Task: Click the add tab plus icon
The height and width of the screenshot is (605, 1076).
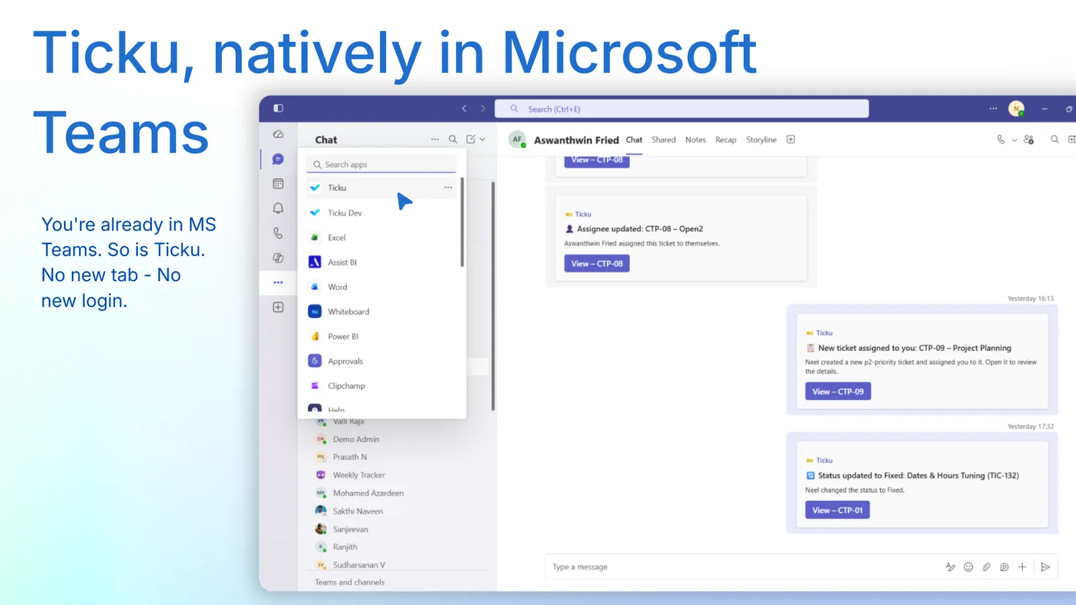Action: [791, 139]
